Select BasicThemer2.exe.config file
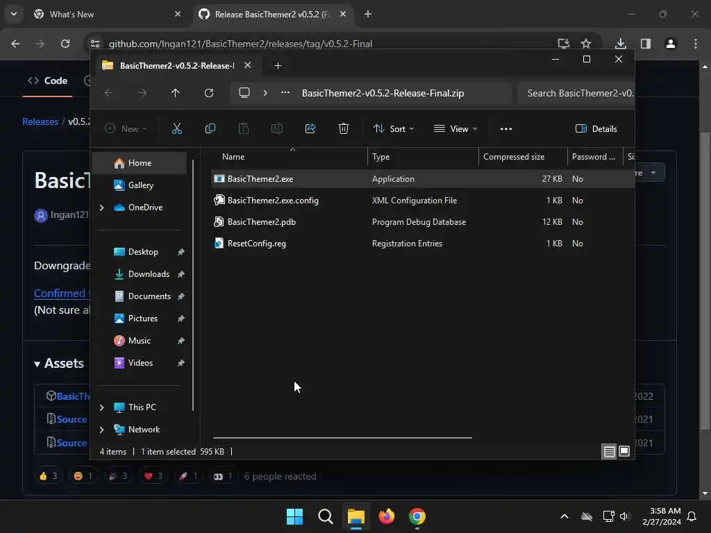711x533 pixels. tap(423, 201)
